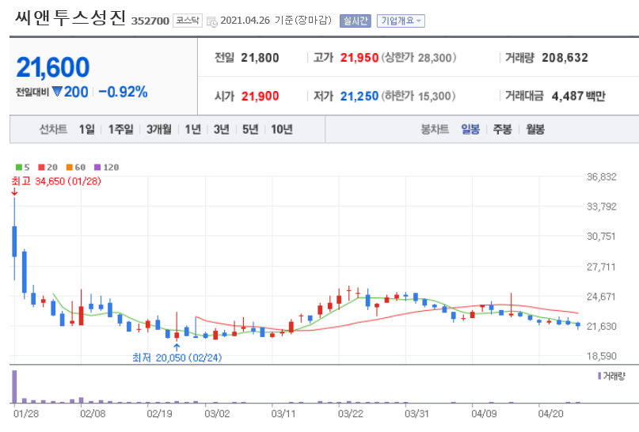Click the stock code 352700
This screenshot has width=639, height=432.
pyautogui.click(x=150, y=21)
